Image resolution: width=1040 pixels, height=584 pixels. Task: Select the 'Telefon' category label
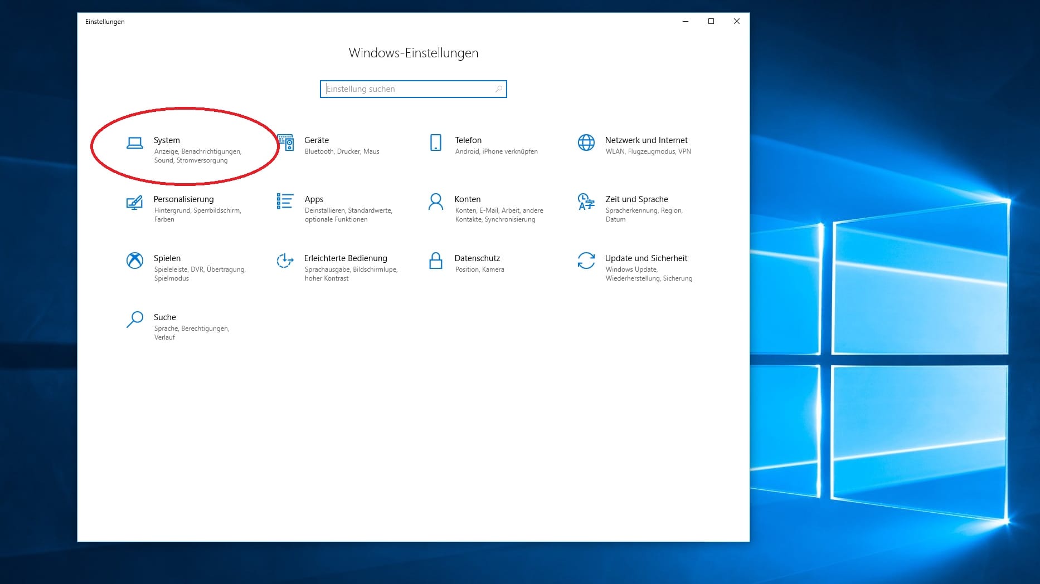tap(468, 140)
